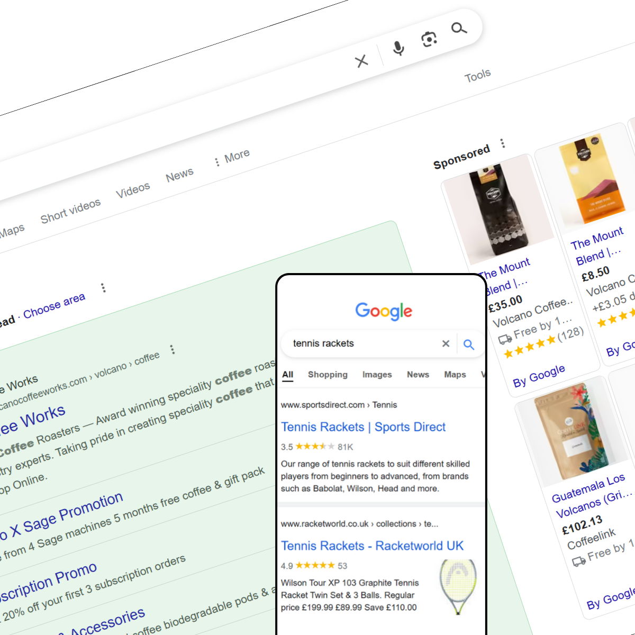
Task: Select the News tab in mobile results
Action: pos(418,375)
